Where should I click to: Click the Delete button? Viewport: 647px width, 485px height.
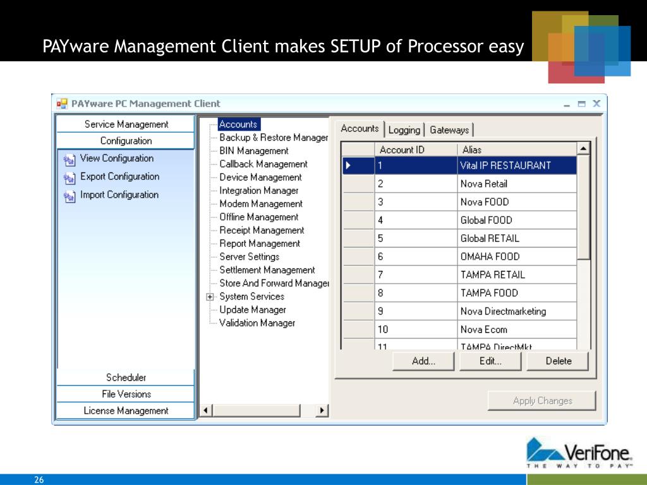tap(558, 361)
